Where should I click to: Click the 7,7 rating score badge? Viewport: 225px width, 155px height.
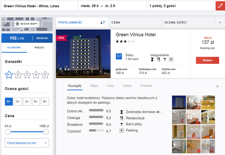pos(119,56)
